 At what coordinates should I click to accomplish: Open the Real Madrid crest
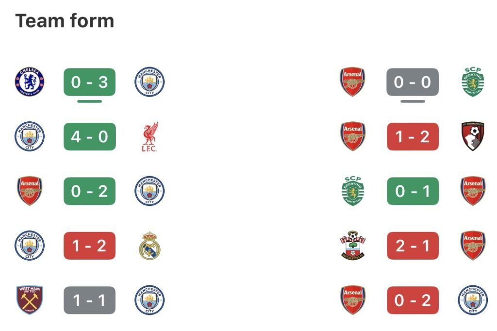click(x=149, y=246)
